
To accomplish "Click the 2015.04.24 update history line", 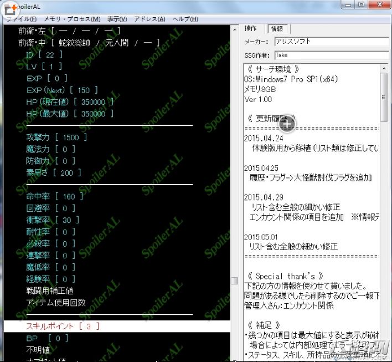I will click(x=264, y=138).
